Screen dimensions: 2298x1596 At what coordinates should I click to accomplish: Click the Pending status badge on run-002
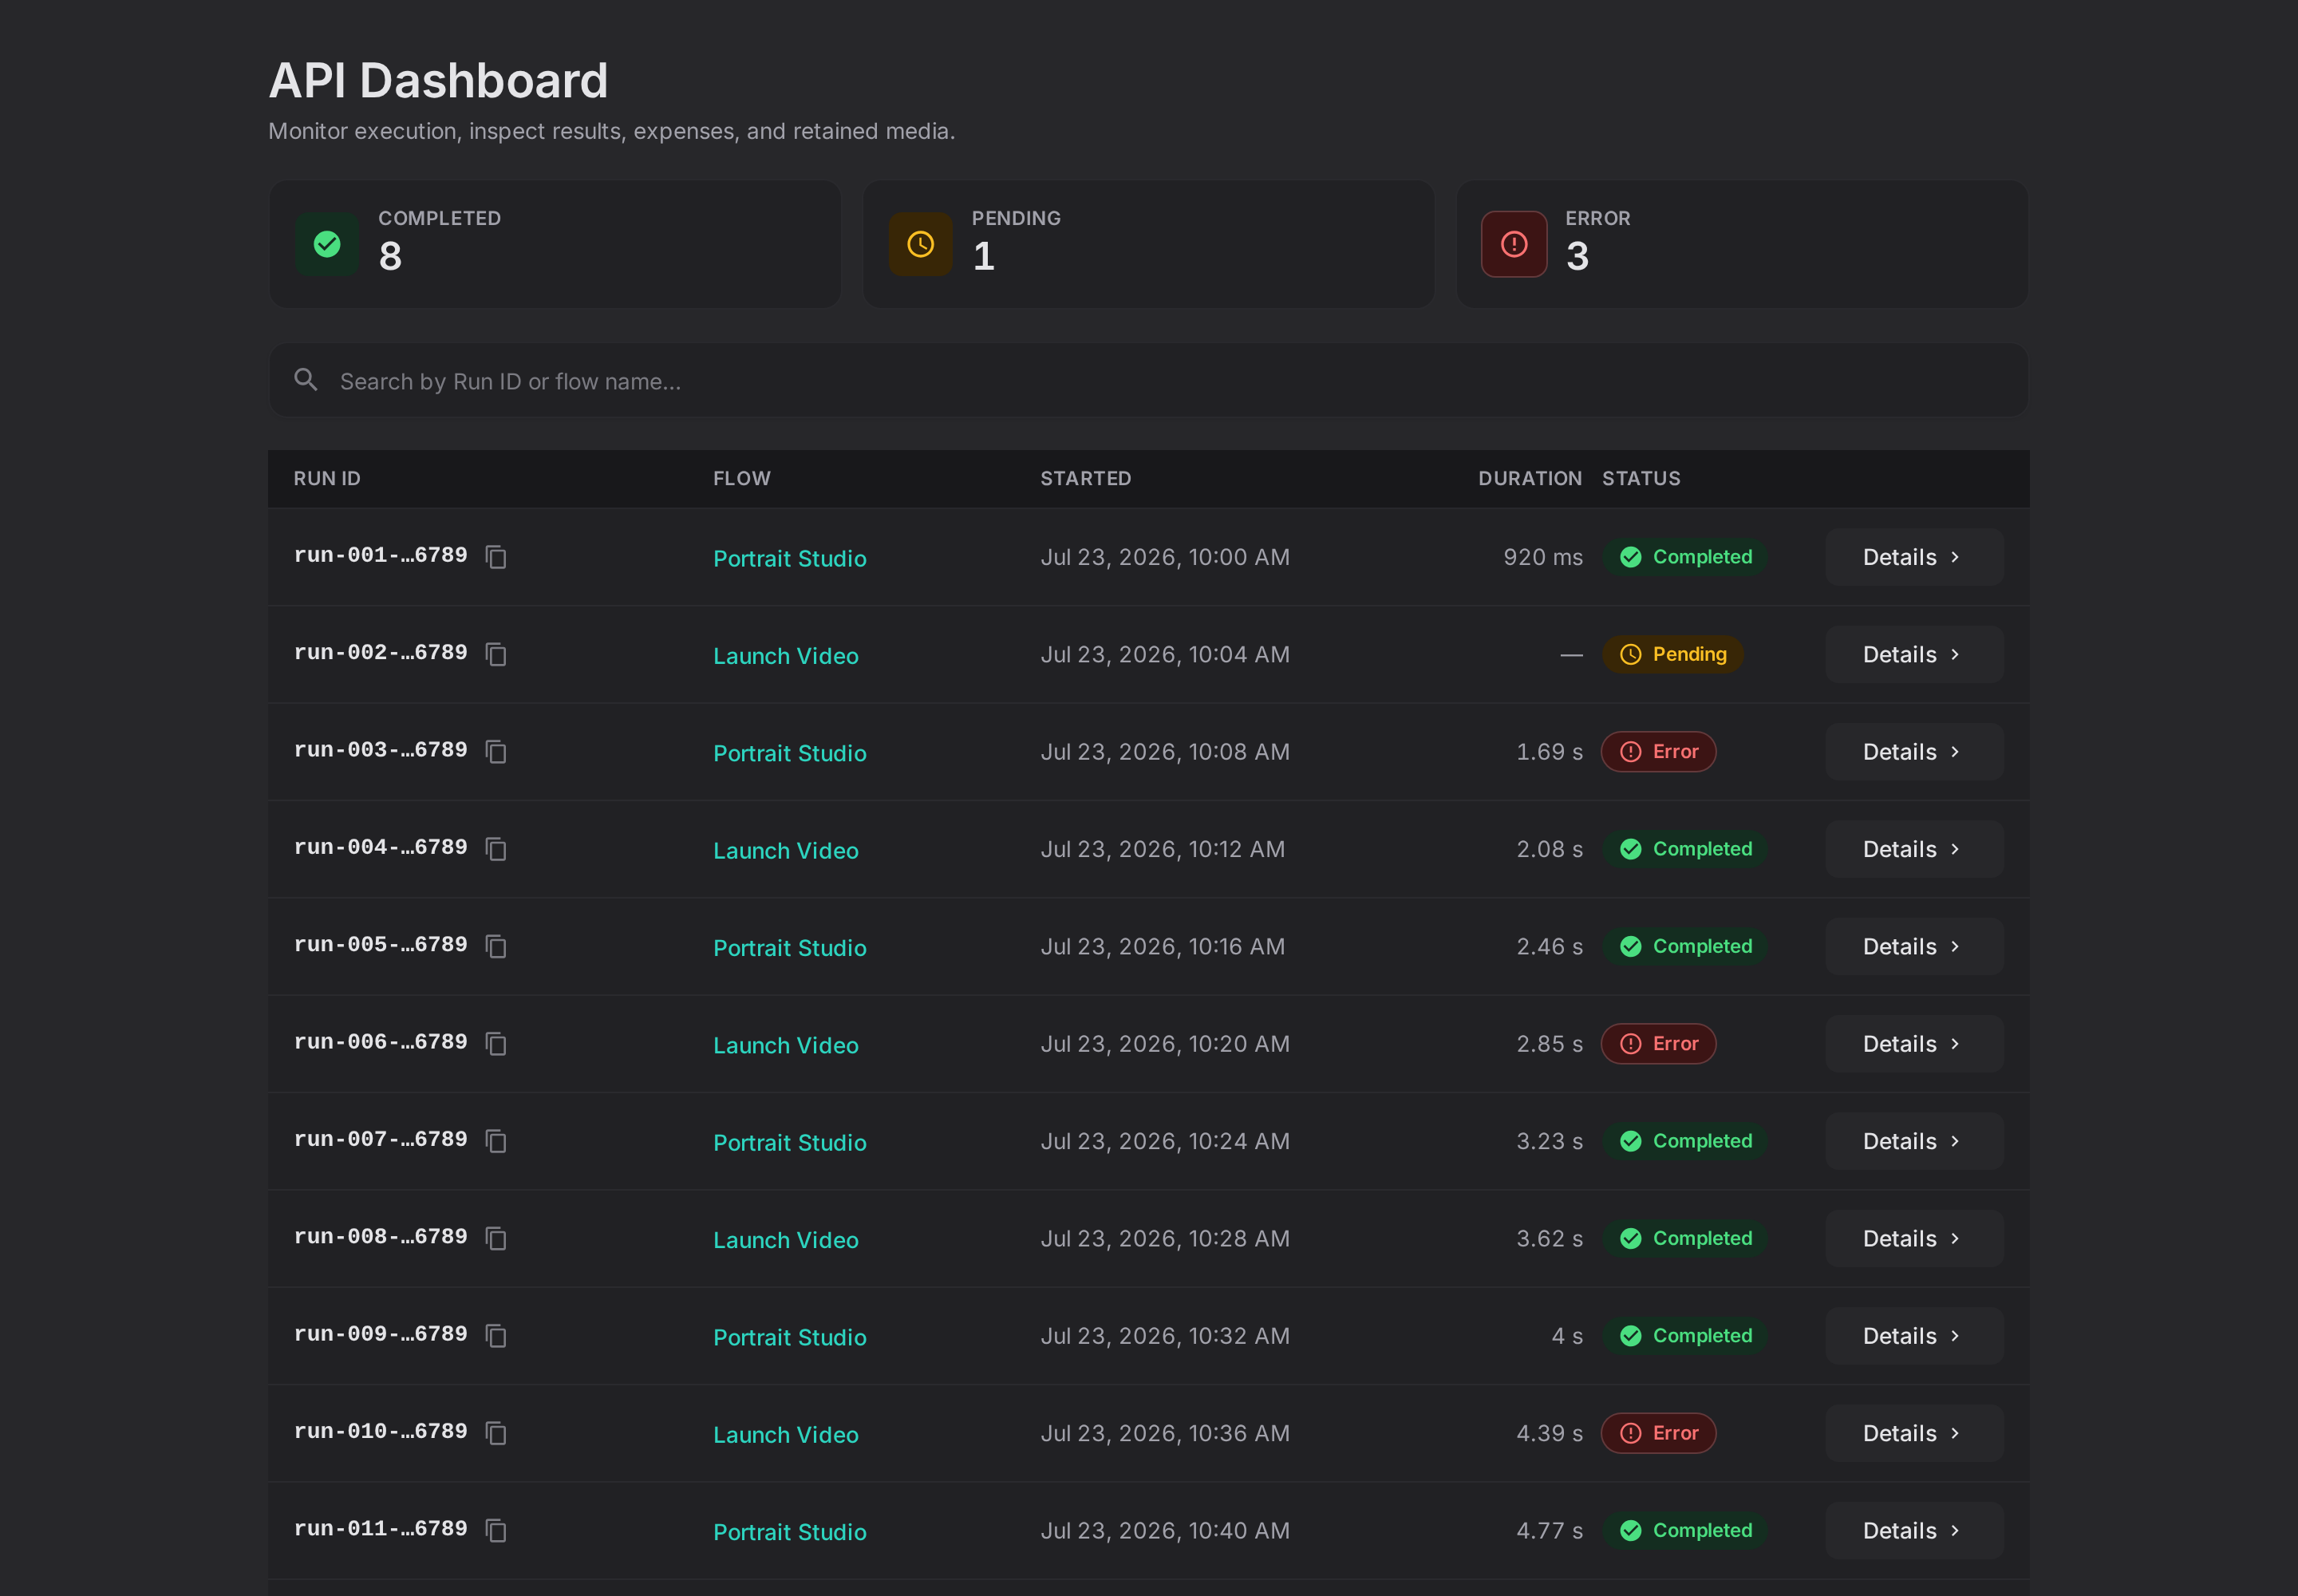point(1672,654)
